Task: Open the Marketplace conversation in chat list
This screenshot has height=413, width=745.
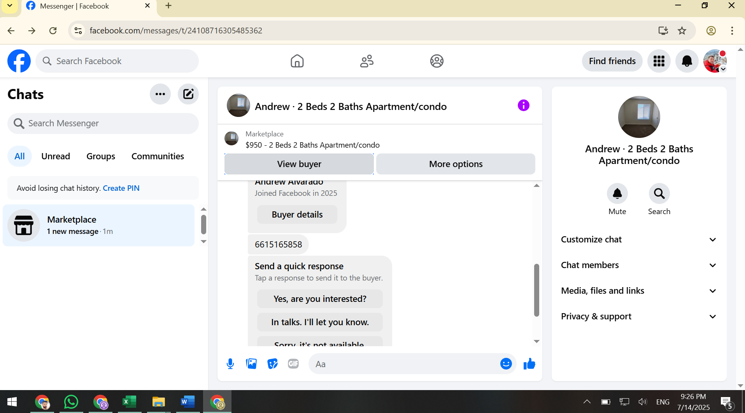Action: point(98,225)
